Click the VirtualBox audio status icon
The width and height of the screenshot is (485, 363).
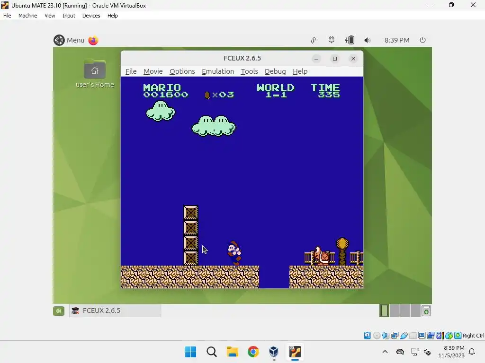coord(386,336)
